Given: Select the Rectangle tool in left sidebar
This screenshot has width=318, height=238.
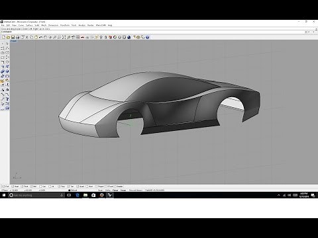Looking at the screenshot, I should click(x=3, y=58).
